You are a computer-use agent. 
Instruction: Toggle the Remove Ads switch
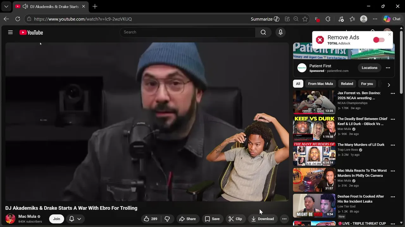click(x=379, y=40)
